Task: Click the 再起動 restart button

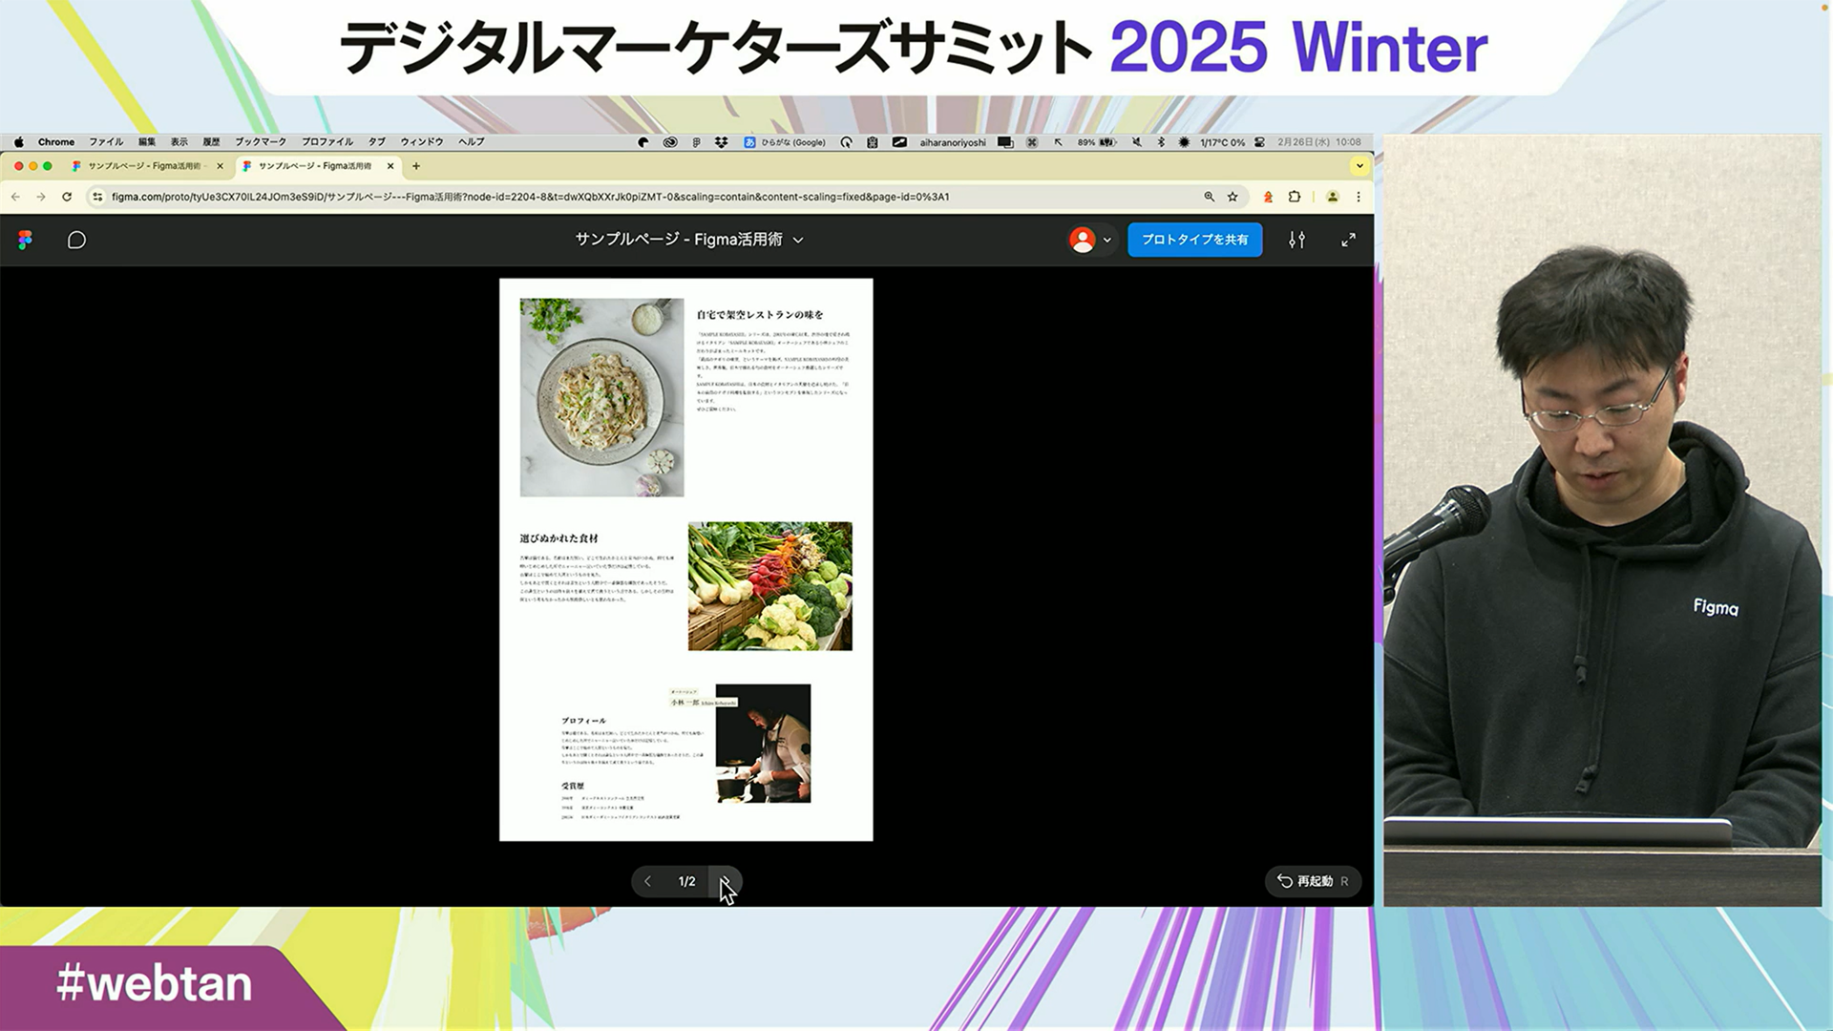Action: tap(1312, 881)
